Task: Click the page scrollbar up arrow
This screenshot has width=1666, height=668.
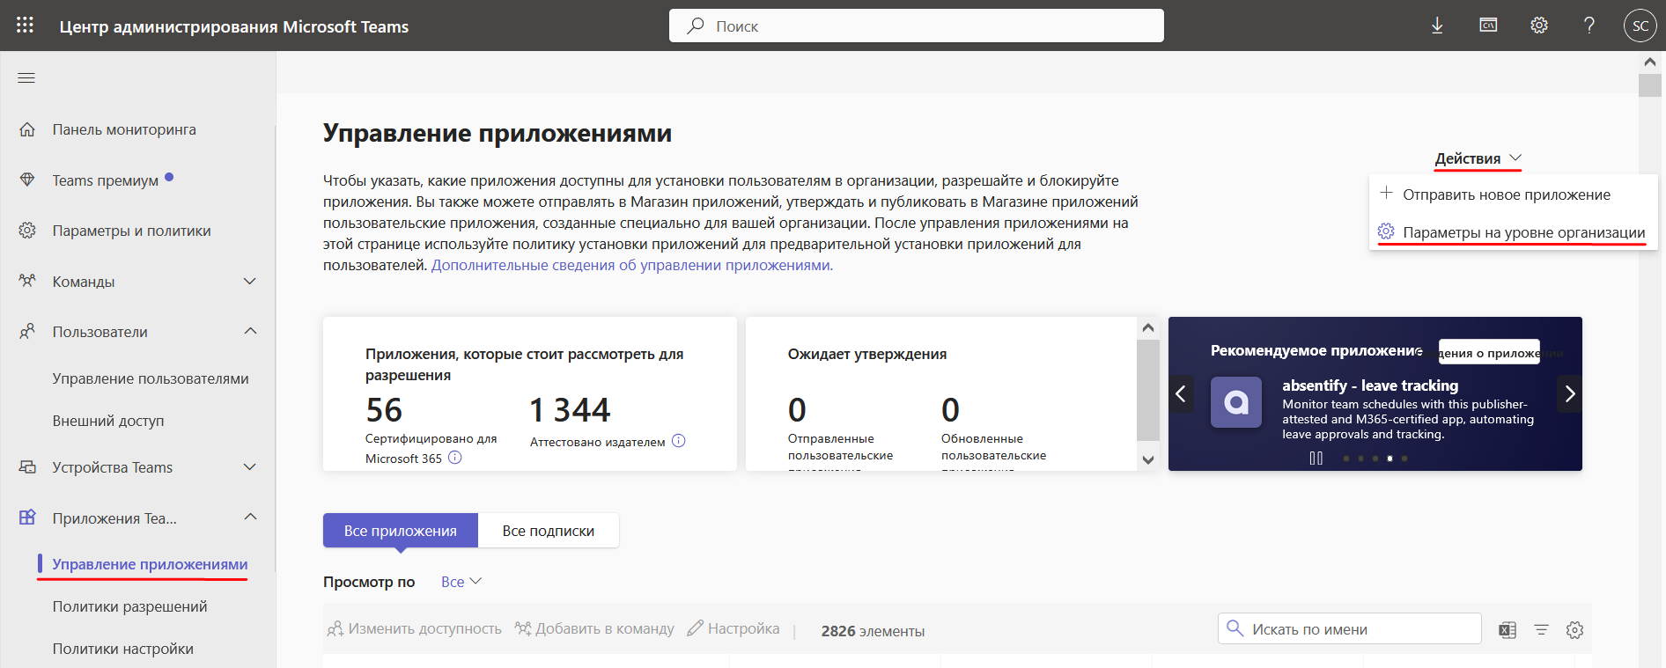Action: (x=1650, y=62)
